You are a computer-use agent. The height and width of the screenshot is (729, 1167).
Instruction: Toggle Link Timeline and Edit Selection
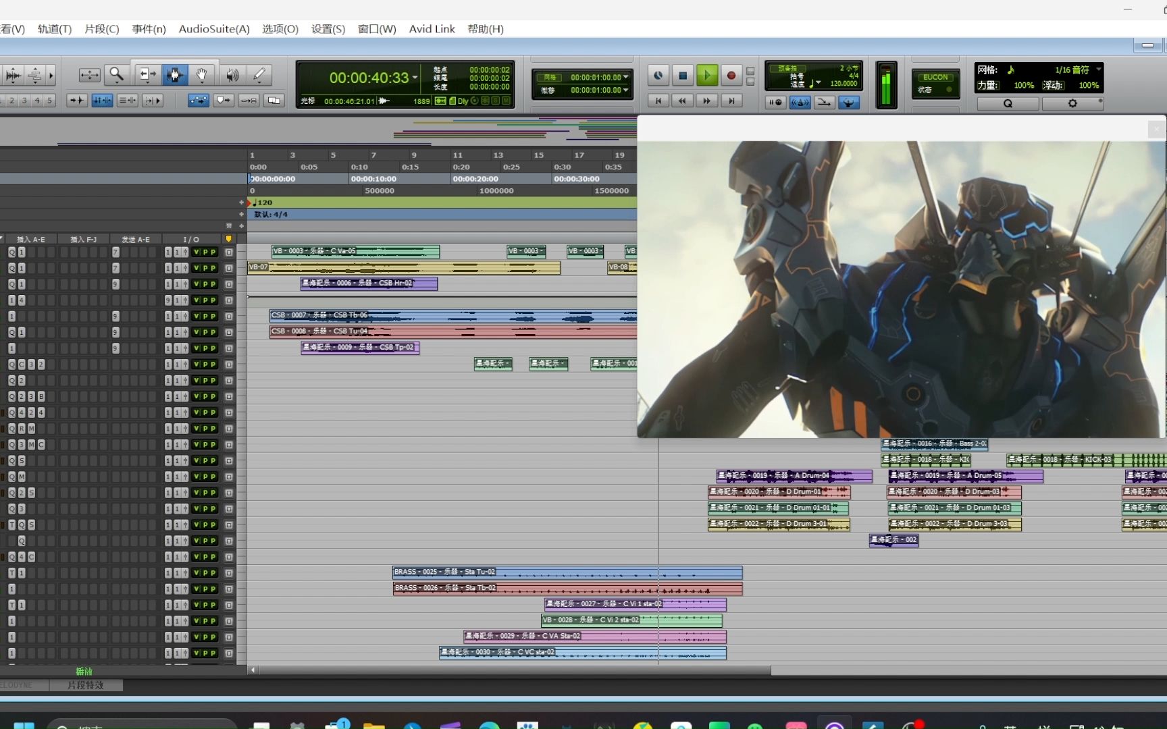click(x=102, y=100)
